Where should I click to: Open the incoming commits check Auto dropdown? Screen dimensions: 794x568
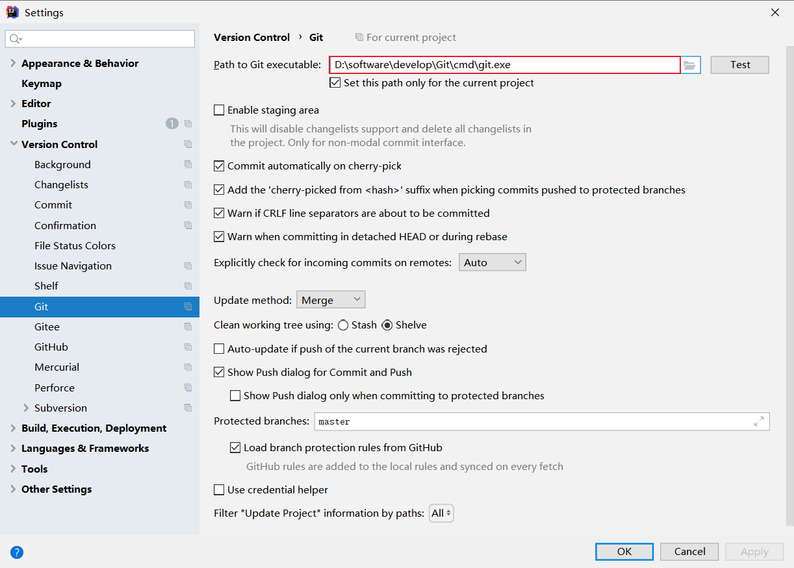[x=493, y=262]
